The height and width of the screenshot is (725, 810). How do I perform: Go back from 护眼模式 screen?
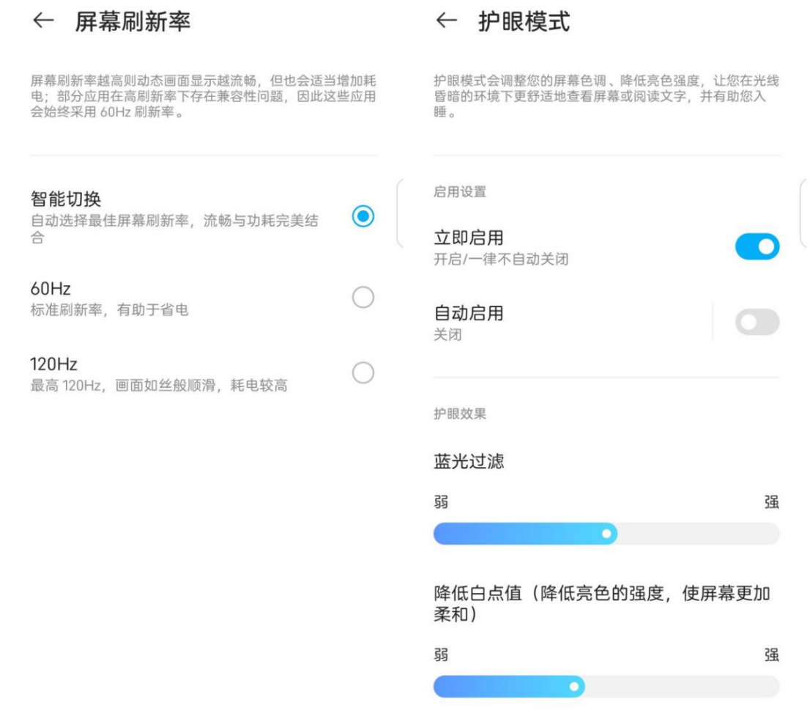click(446, 21)
